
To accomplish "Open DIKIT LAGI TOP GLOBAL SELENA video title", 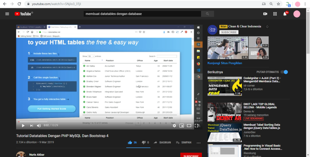I will [x=260, y=106].
